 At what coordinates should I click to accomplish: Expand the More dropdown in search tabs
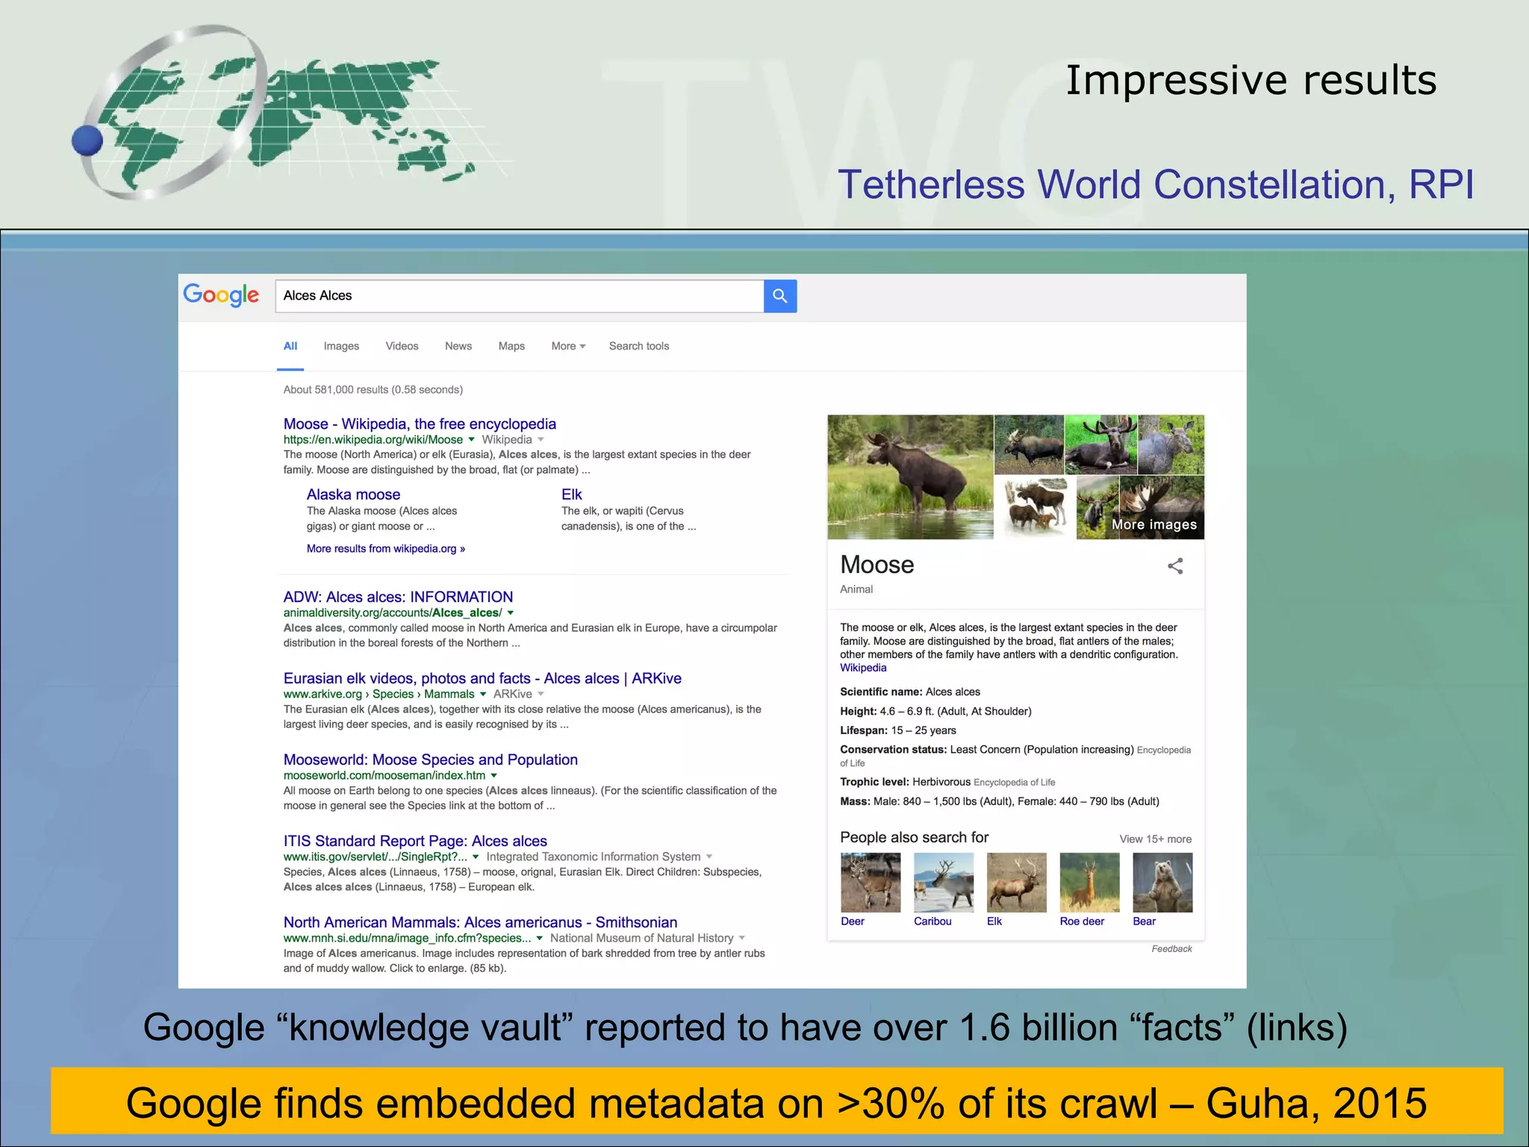pos(568,346)
